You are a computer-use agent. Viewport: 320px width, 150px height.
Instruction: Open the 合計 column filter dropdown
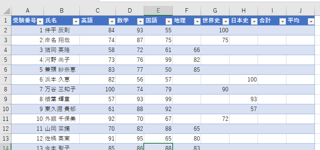pyautogui.click(x=282, y=21)
